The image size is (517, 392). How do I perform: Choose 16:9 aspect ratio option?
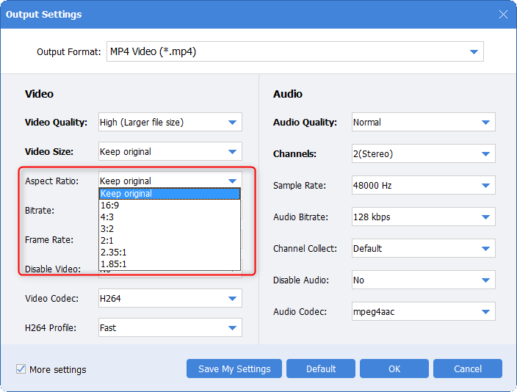coord(170,206)
